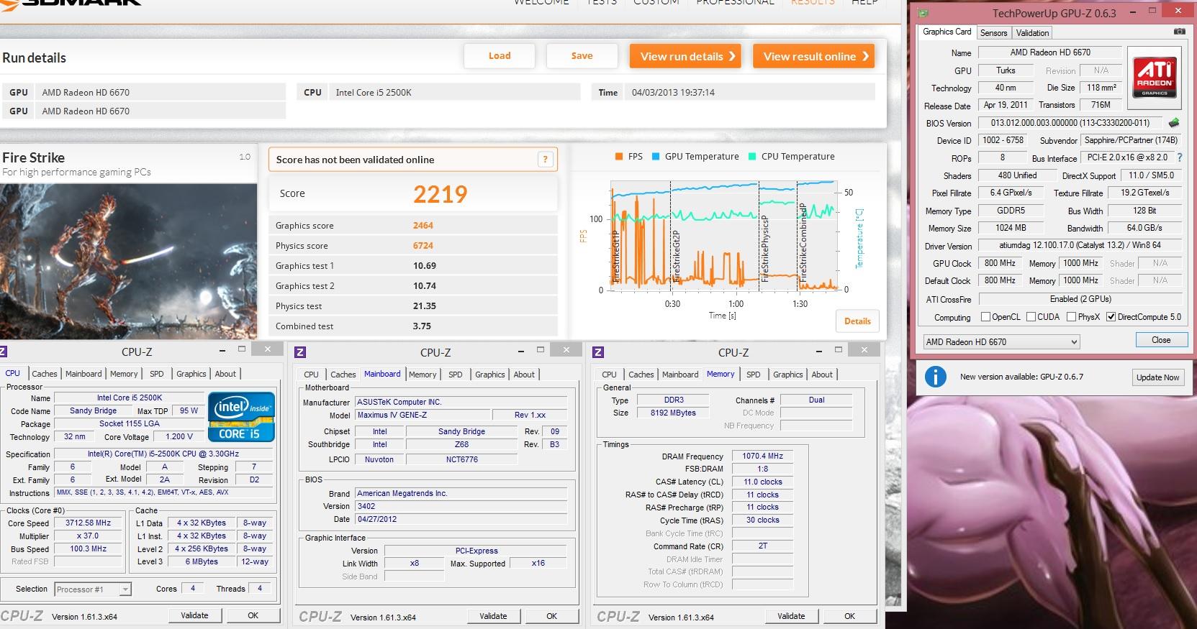Click the Fire Strike benchmark preview image

tap(129, 261)
